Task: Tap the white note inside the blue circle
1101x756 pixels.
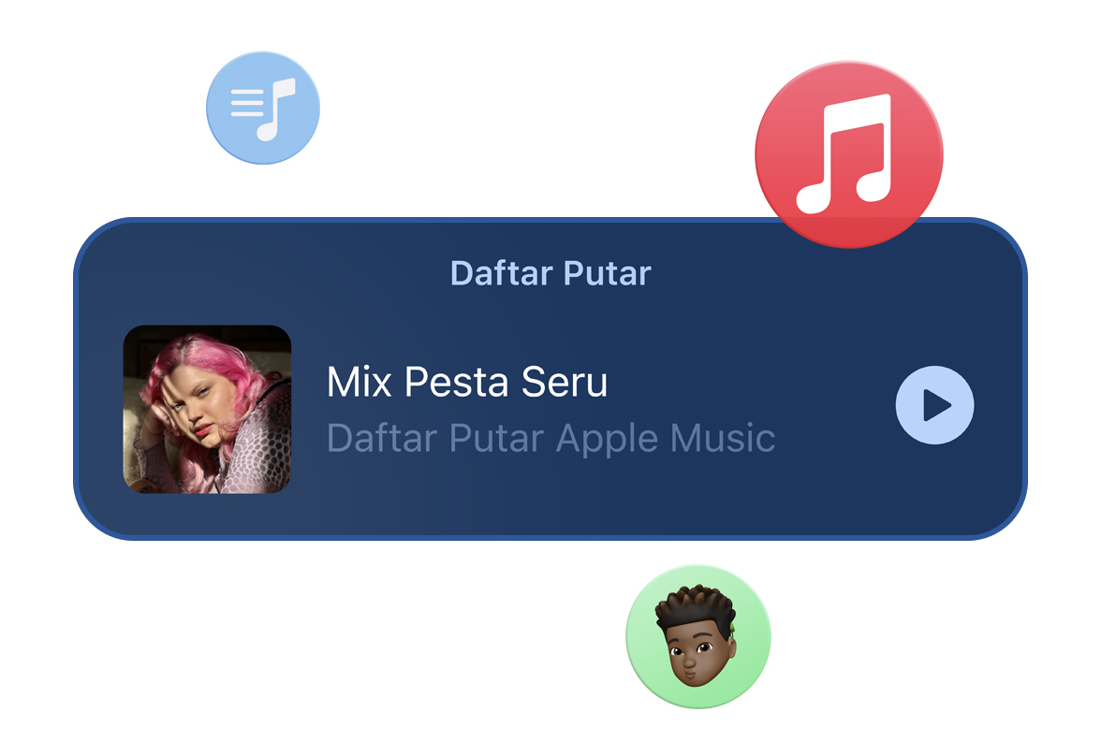Action: pyautogui.click(x=277, y=109)
